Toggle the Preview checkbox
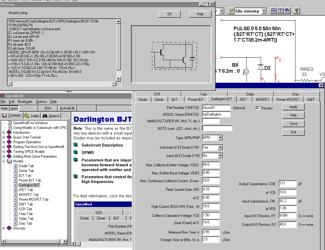This screenshot has height=250, width=325. click(x=257, y=108)
